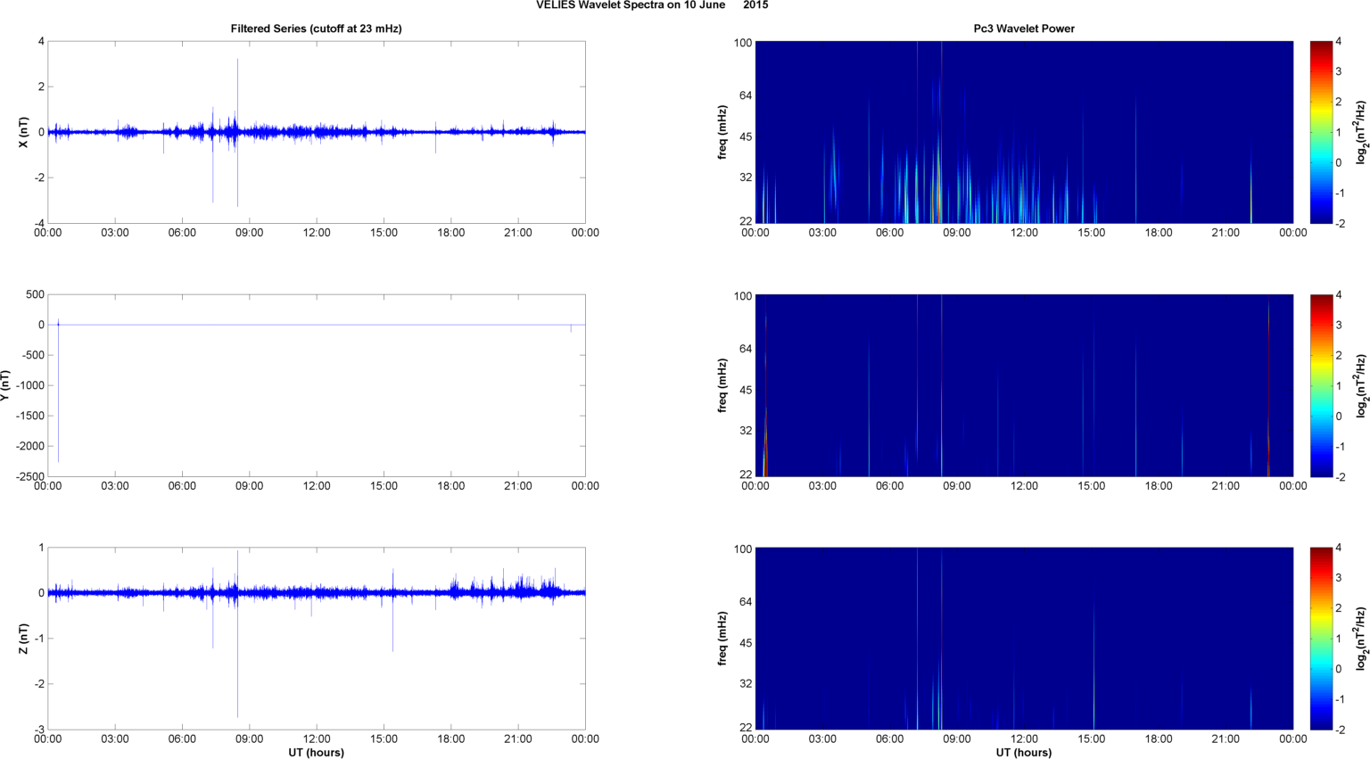Click the '15:00' tick under the middle spectrogram
Viewport: 1370px width, 759px height.
(x=1092, y=486)
